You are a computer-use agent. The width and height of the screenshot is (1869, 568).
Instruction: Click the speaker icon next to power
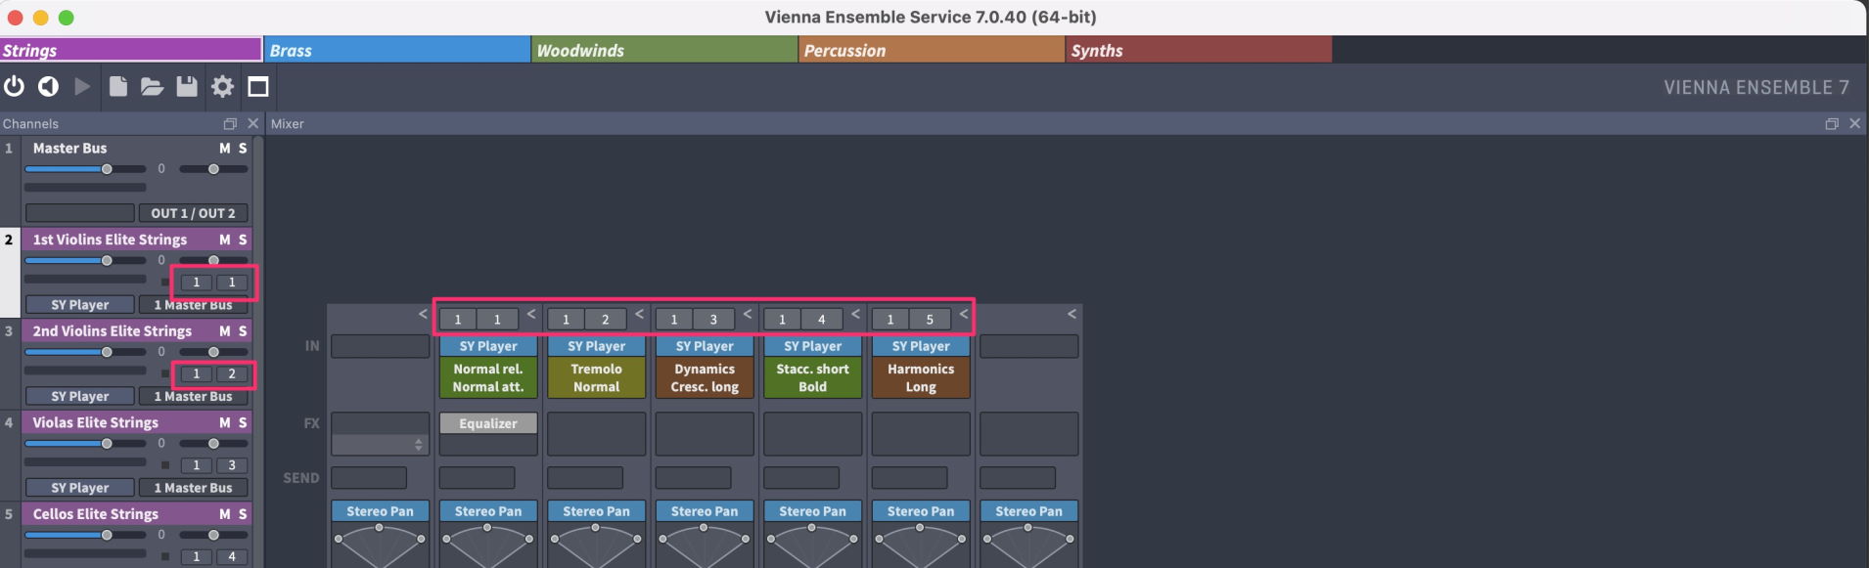(48, 87)
